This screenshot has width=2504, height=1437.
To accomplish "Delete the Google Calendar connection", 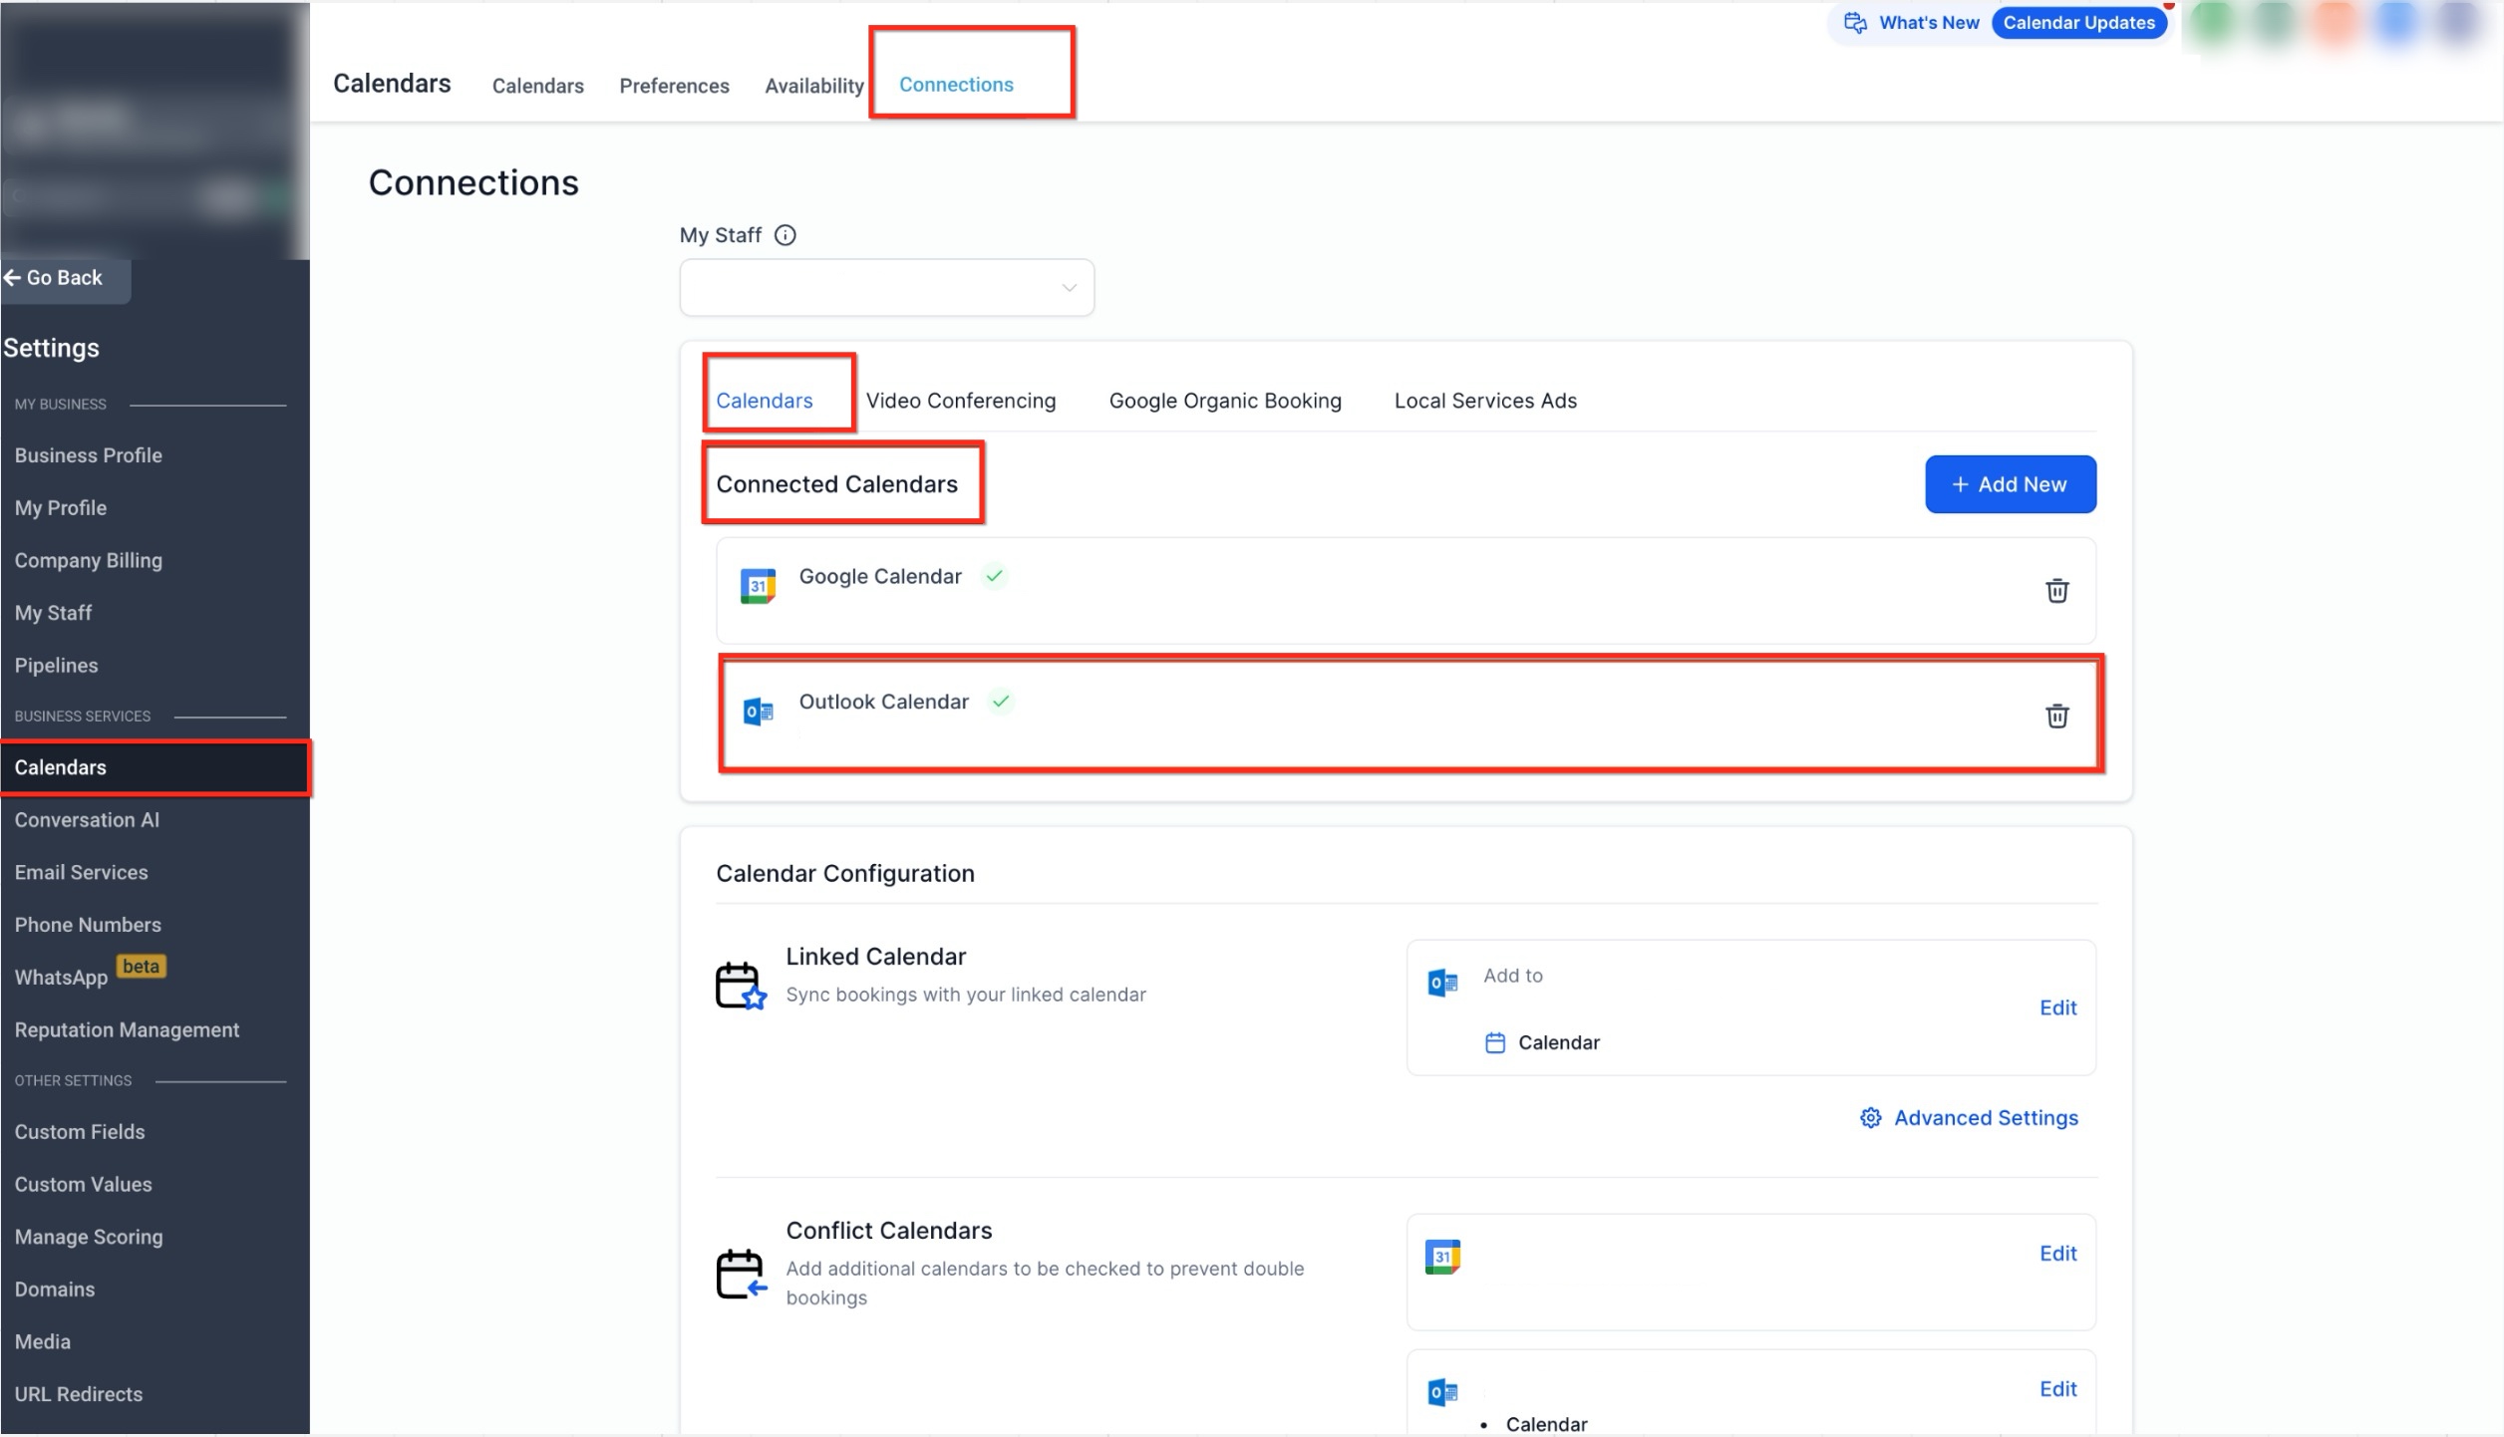I will [x=2056, y=591].
